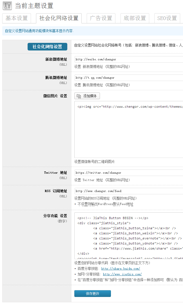Go to the SEO设置 tab
The height and width of the screenshot is (304, 183).
point(167,18)
